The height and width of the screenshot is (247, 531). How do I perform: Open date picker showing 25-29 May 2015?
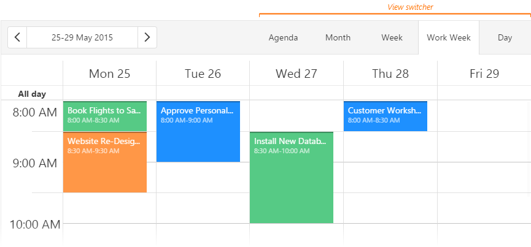click(x=82, y=37)
